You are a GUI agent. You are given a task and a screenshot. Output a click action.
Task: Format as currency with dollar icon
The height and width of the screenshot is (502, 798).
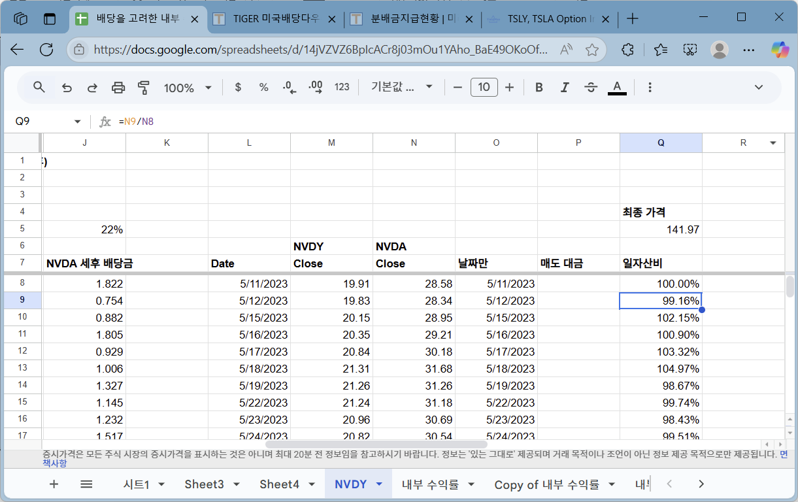(x=238, y=88)
